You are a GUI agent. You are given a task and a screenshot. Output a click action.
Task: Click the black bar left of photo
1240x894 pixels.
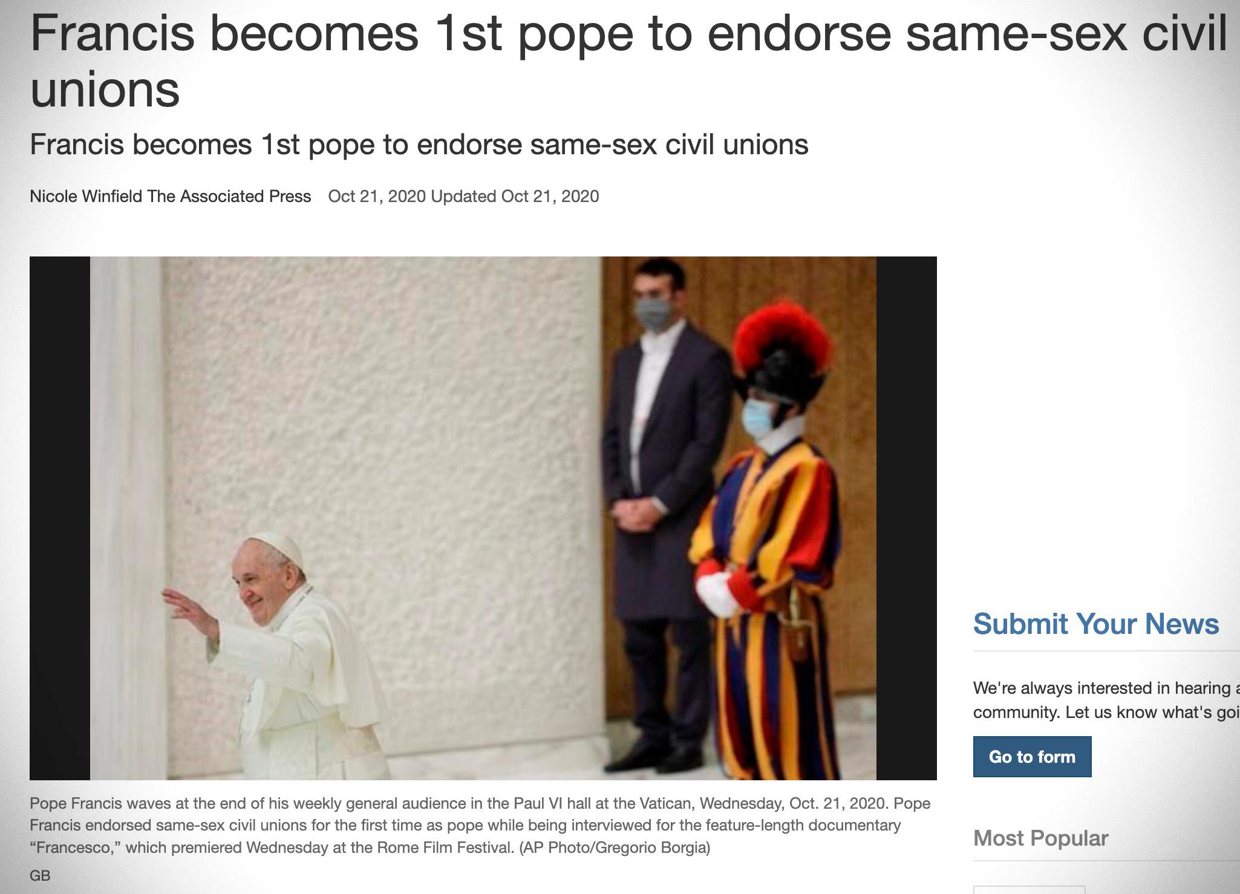60,518
